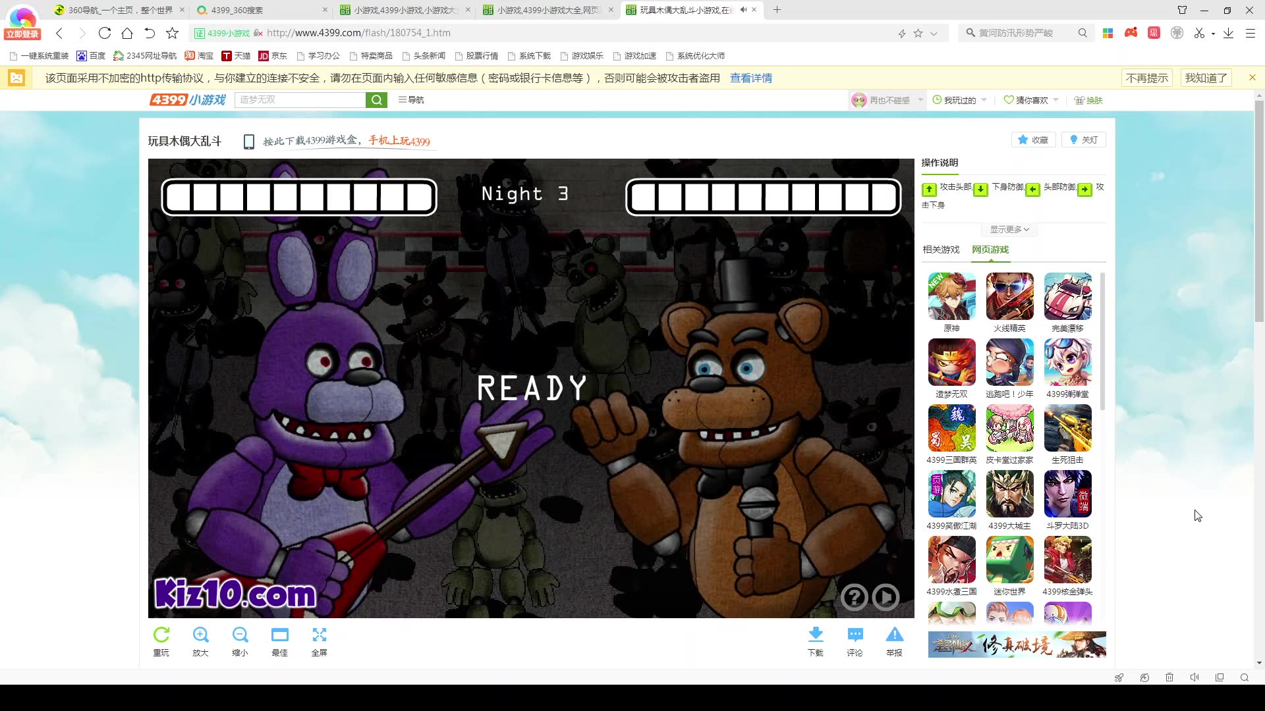This screenshot has width=1265, height=711.
Task: Click the 收藏 favorite star button
Action: pos(1034,140)
